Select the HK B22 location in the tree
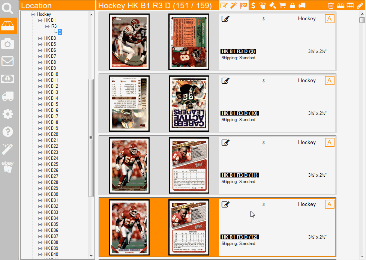 (x=51, y=146)
